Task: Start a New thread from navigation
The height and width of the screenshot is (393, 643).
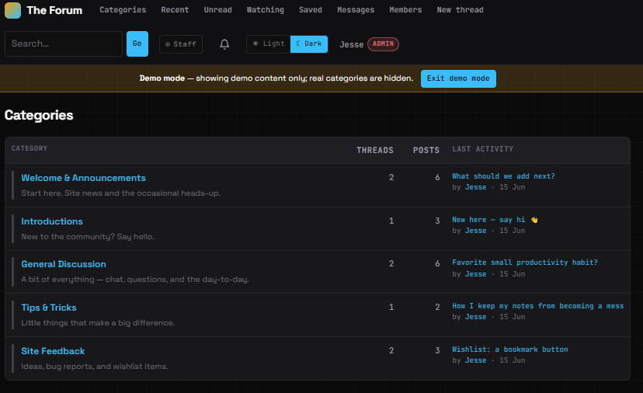Action: 460,10
